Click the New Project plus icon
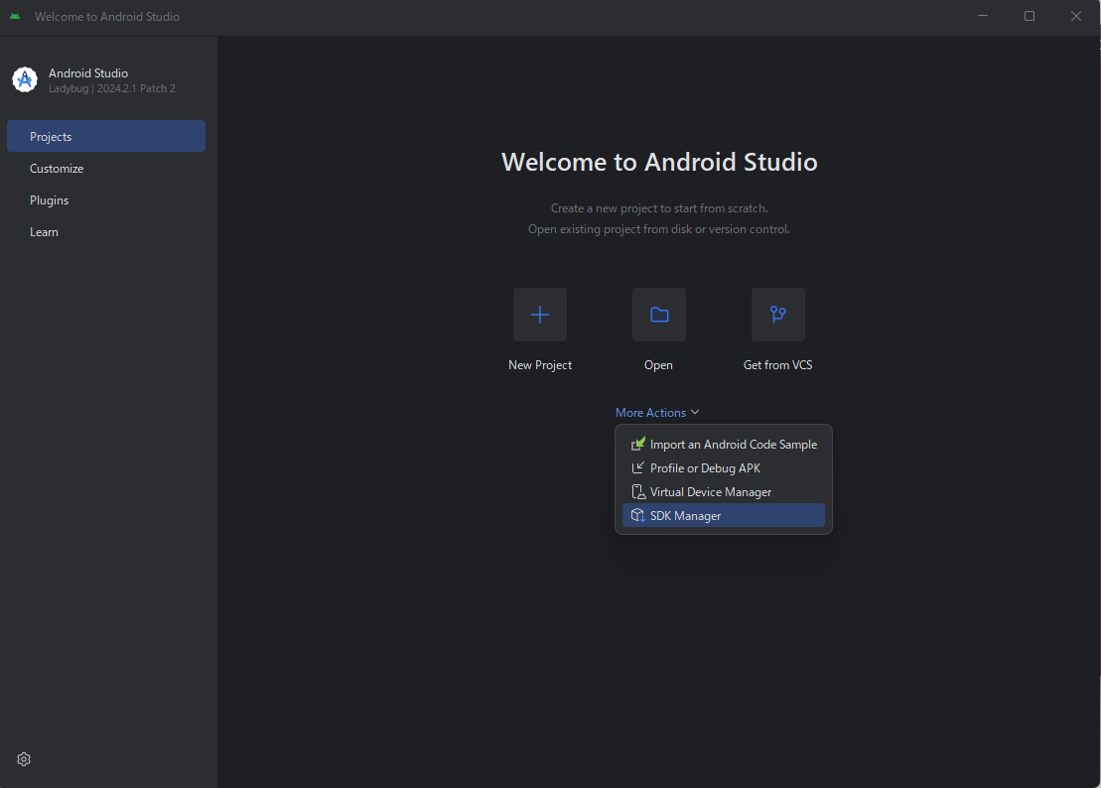The width and height of the screenshot is (1101, 788). point(539,315)
